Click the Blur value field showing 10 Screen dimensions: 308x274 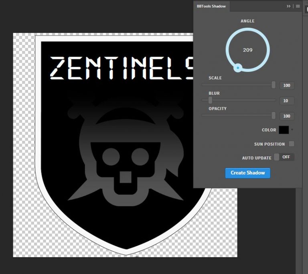(286, 101)
